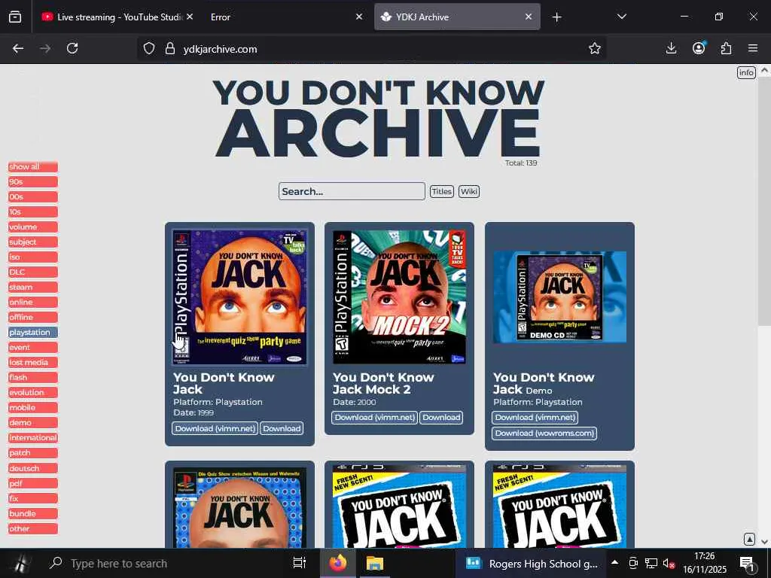Toggle the online filter tag

33,303
